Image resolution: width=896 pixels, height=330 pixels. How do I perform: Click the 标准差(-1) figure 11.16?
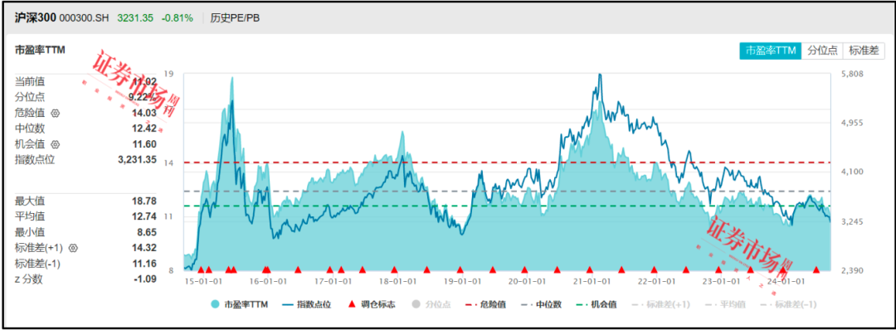(x=145, y=264)
